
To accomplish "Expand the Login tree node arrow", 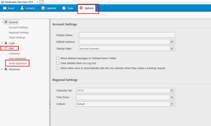I will (2, 43).
